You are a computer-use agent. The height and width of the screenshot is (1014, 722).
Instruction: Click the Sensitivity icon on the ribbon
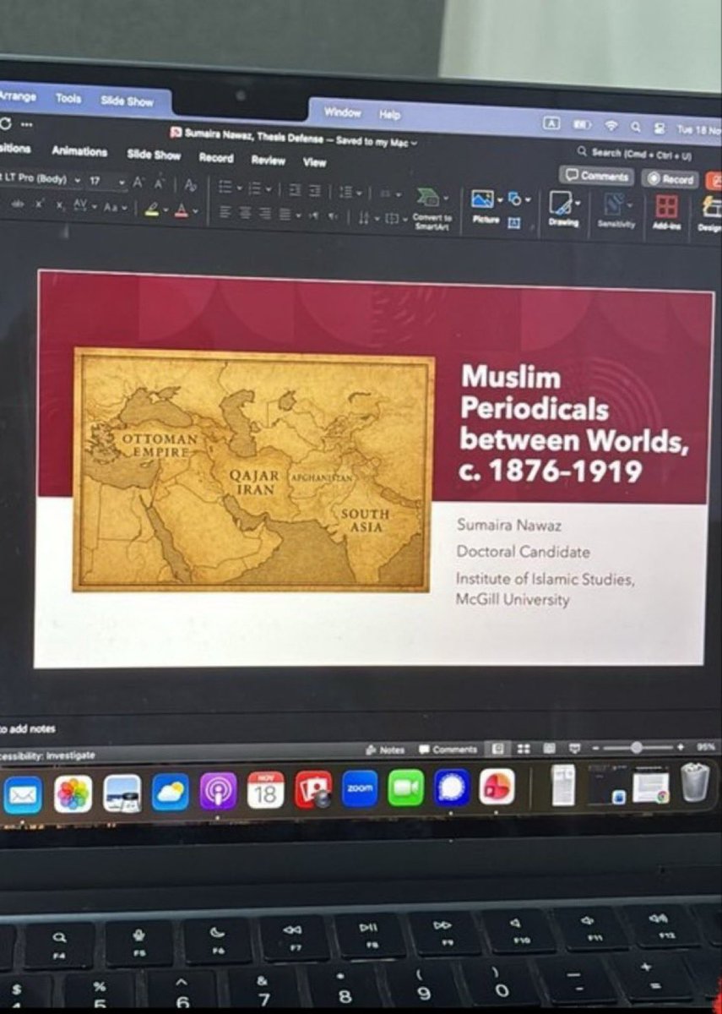(613, 204)
